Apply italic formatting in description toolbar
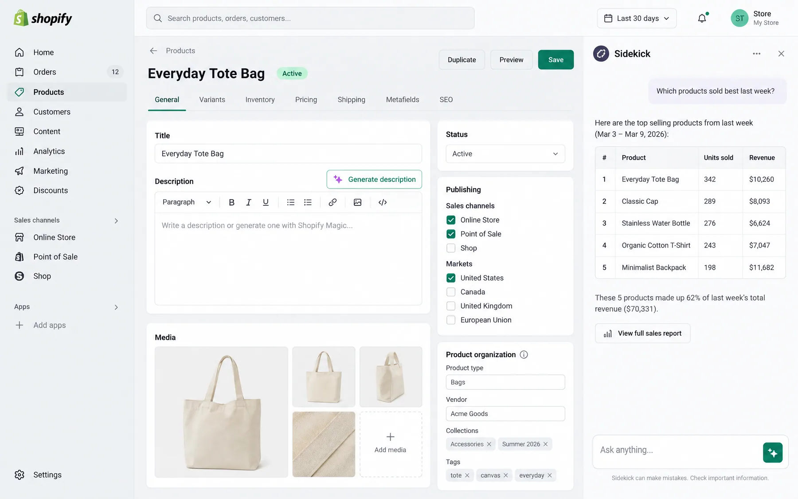This screenshot has height=499, width=798. (x=249, y=202)
